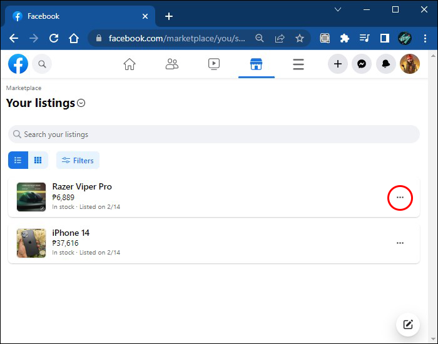The image size is (438, 344).
Task: Click the Create plus button
Action: tap(338, 64)
